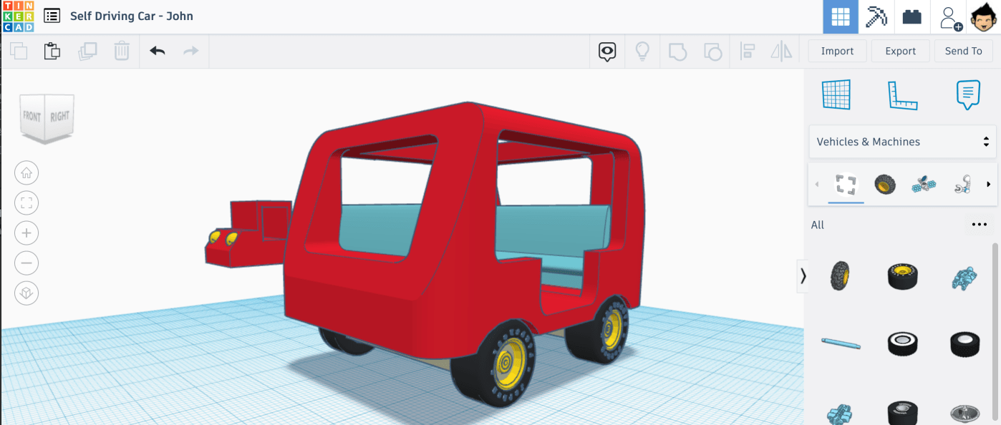
Task: Open the three-dot options next to All
Action: 979,225
